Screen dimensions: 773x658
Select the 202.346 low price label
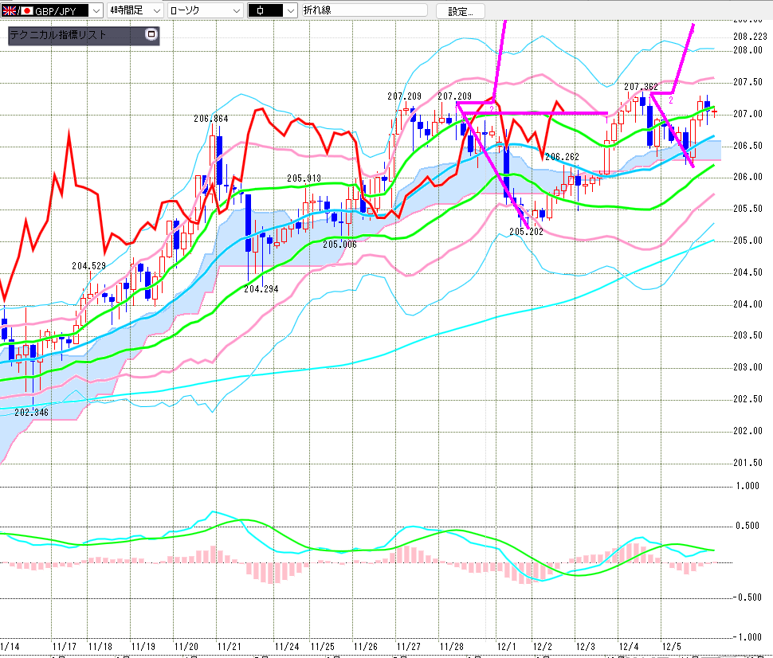click(x=31, y=413)
